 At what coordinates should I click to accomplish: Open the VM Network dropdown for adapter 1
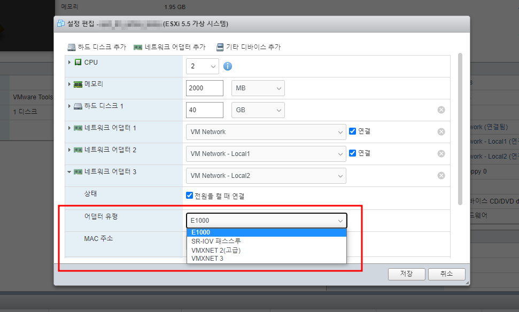266,132
